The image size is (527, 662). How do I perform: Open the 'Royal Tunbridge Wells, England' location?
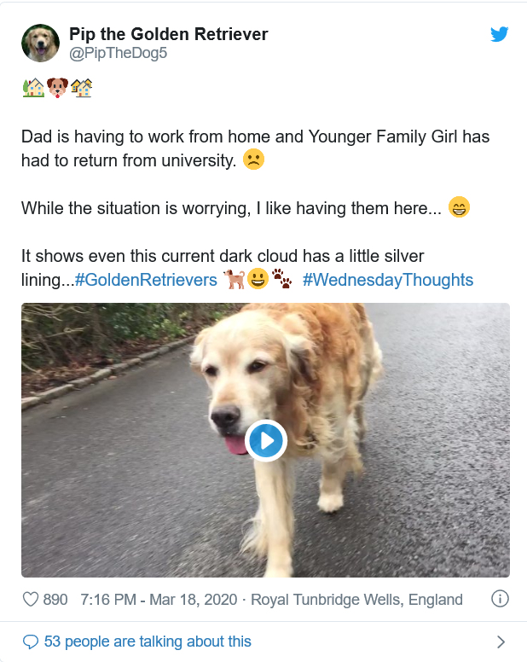tap(357, 599)
